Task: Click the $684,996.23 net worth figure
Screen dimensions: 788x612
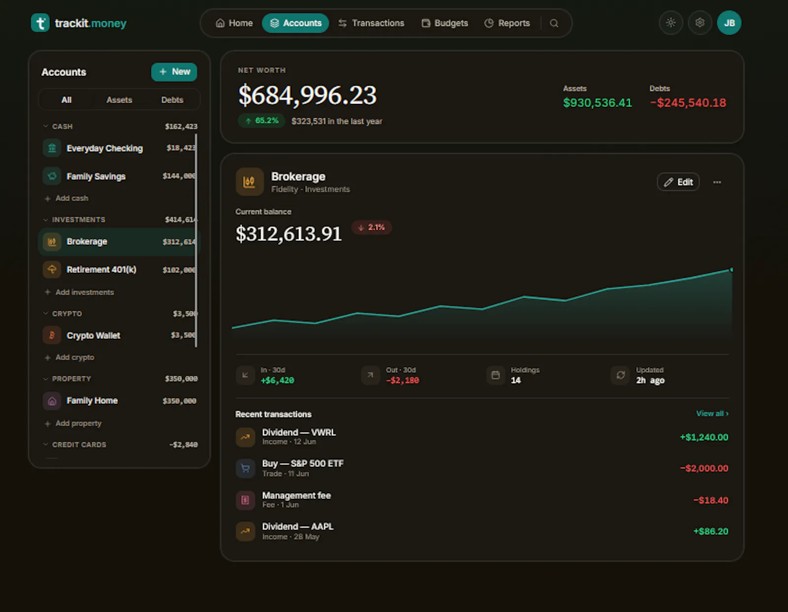Action: [307, 95]
